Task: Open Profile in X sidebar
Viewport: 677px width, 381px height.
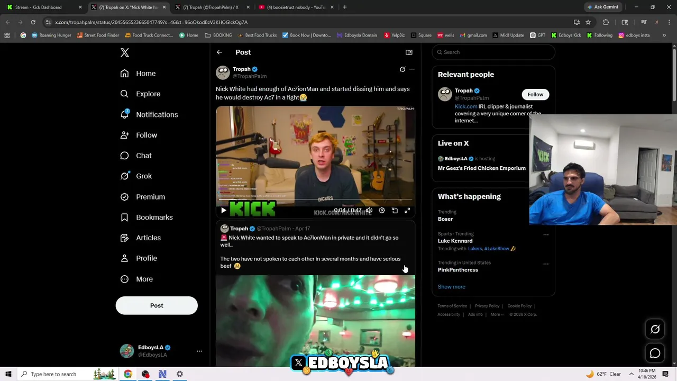Action: coord(139,258)
